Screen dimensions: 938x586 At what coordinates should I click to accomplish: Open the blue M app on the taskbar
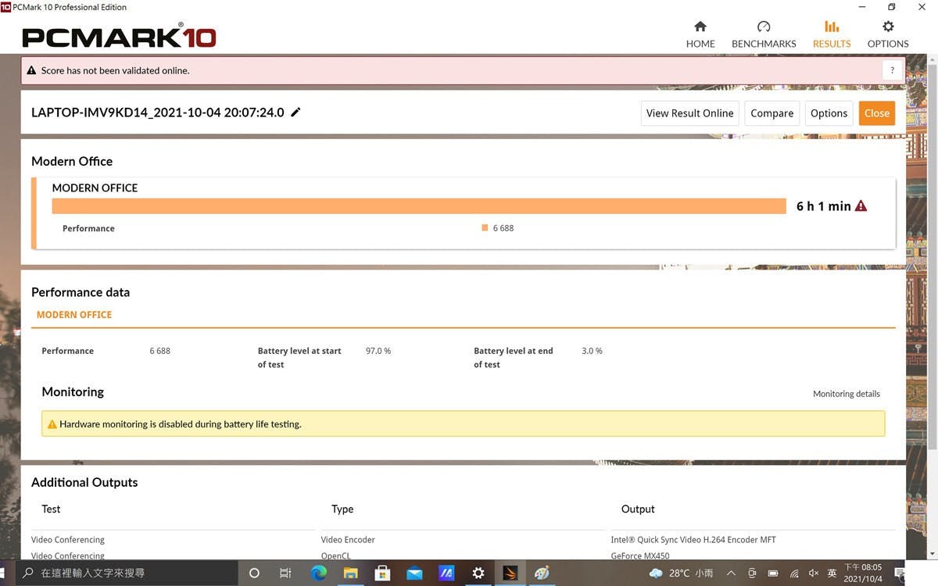[446, 573]
